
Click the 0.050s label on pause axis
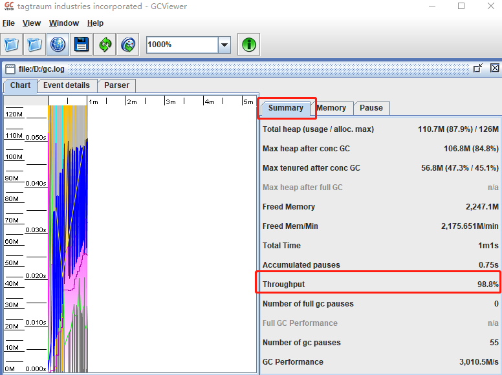[36, 138]
